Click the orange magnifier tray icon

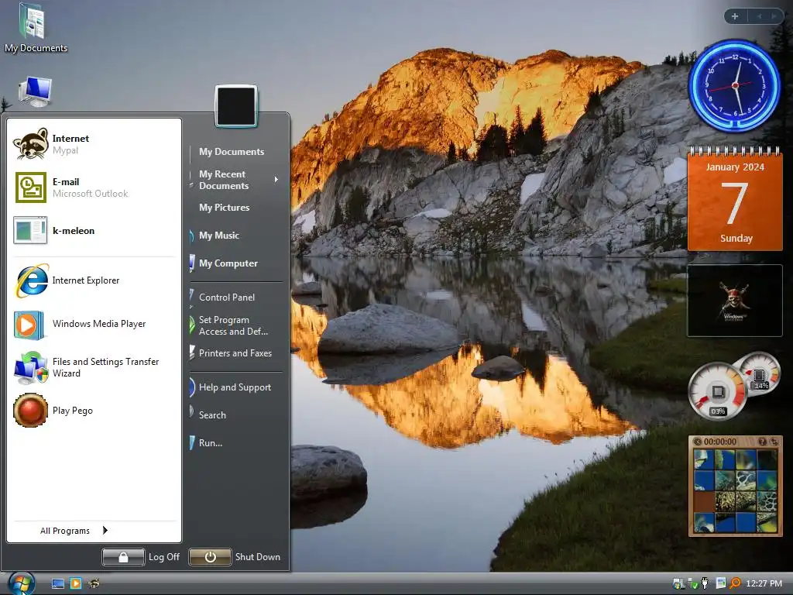click(x=735, y=584)
